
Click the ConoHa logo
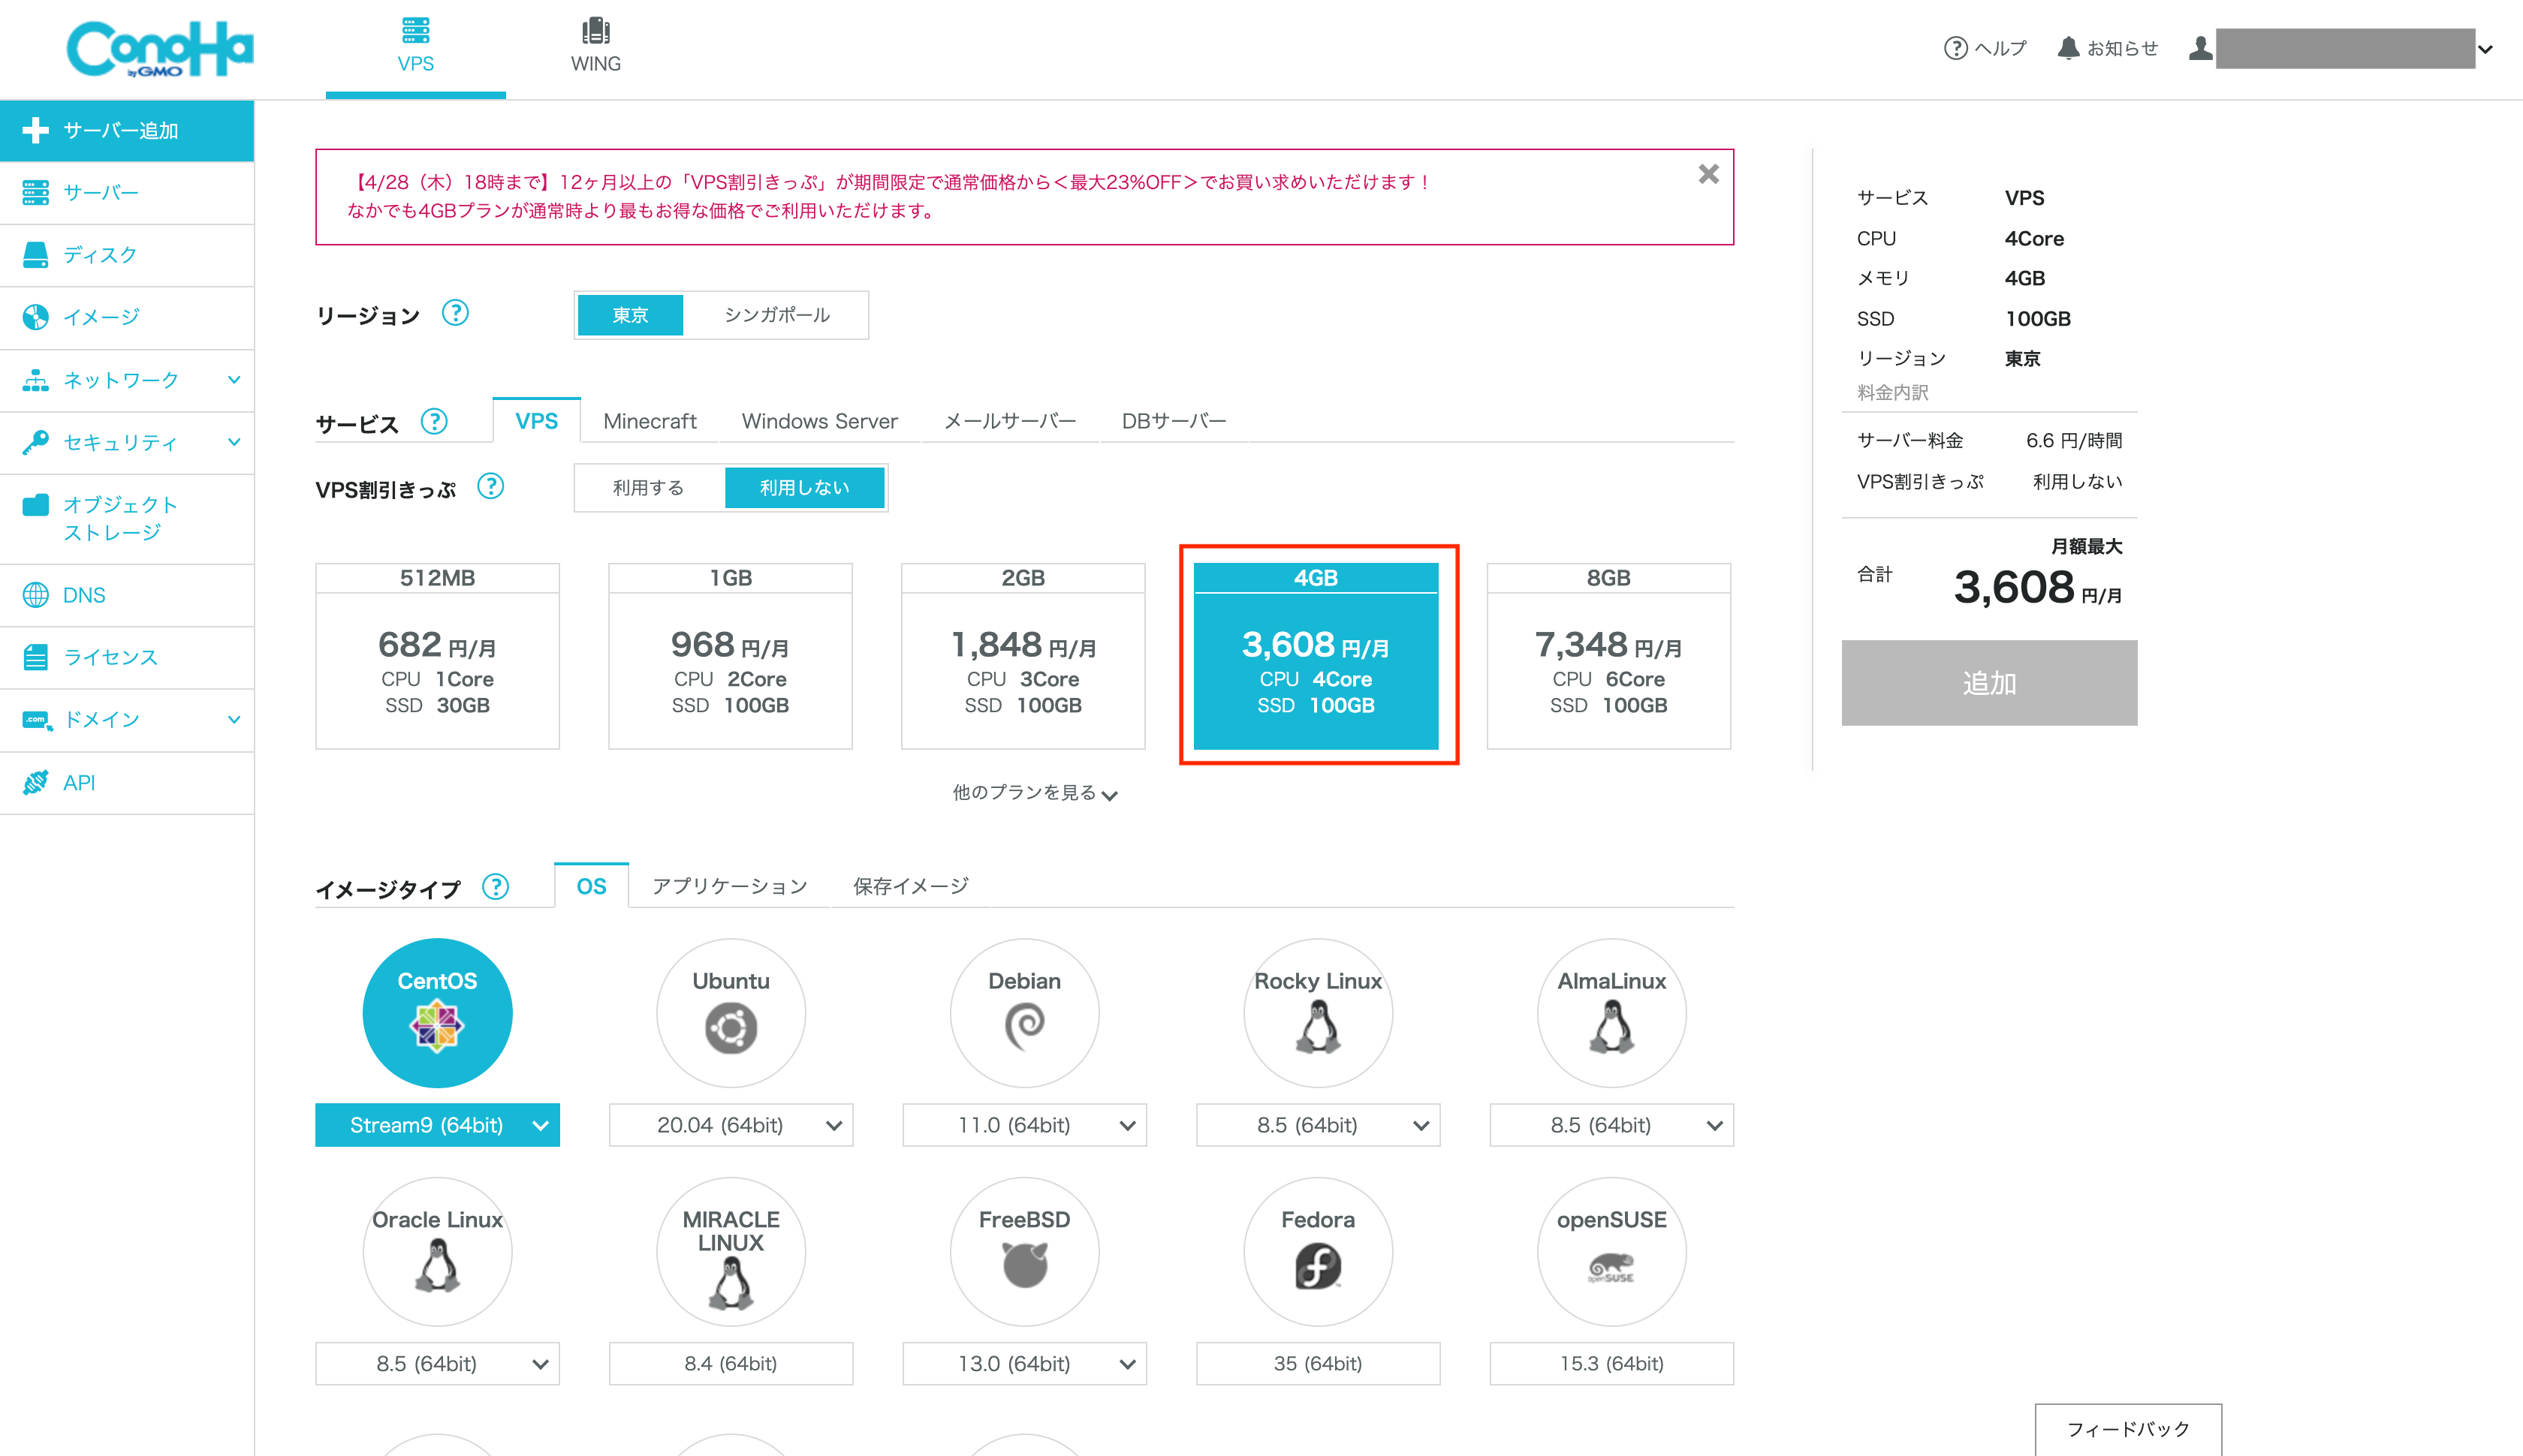[160, 48]
